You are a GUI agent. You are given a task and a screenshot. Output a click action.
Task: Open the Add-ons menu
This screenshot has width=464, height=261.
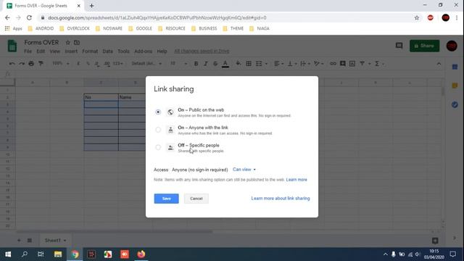pos(144,51)
